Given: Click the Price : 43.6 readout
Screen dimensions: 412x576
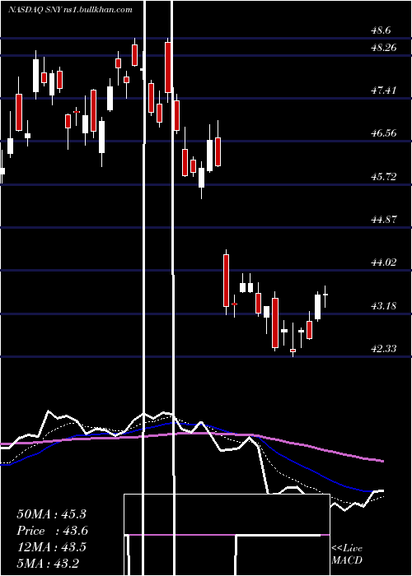Looking at the screenshot, I should coord(52,531).
